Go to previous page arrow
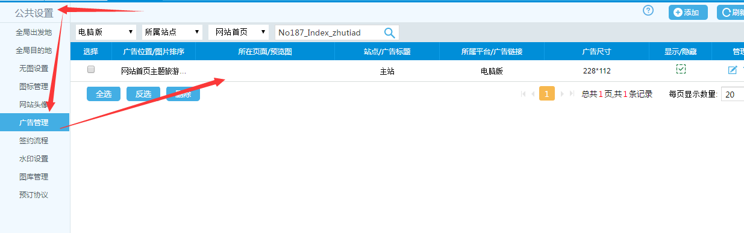Image resolution: width=744 pixels, height=233 pixels. (x=533, y=94)
